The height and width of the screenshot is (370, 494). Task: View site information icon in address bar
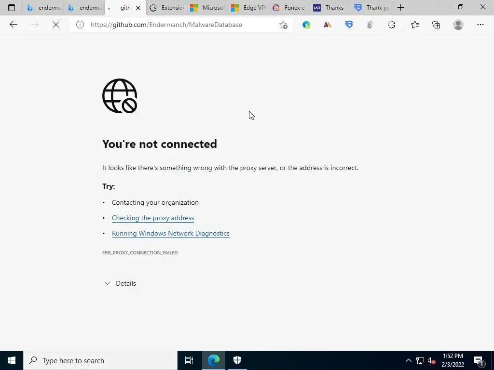80,25
